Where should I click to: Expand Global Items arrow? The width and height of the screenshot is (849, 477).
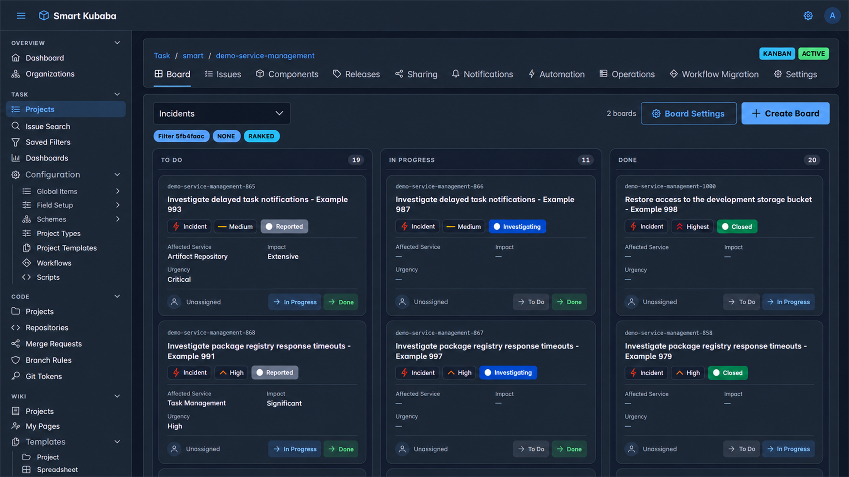[118, 191]
